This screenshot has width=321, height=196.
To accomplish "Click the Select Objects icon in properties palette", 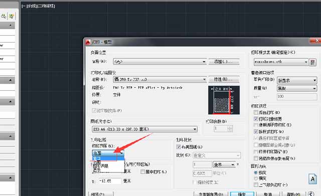I will coord(4,16).
